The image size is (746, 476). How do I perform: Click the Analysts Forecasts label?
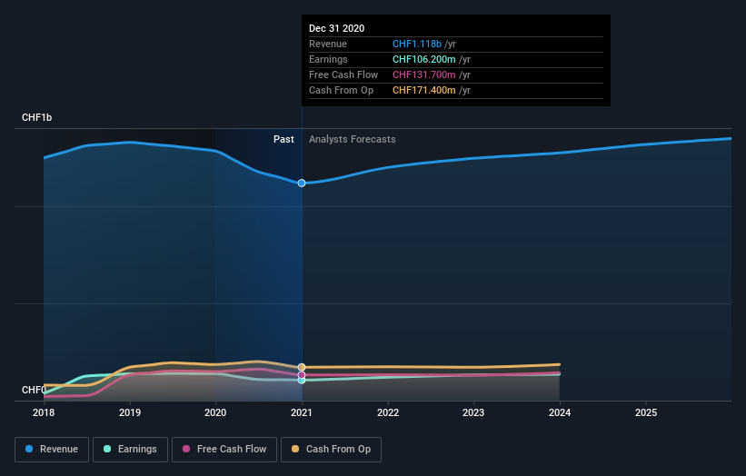[x=352, y=139]
